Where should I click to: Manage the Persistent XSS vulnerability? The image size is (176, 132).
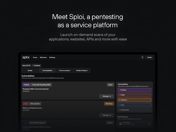pos(107,96)
